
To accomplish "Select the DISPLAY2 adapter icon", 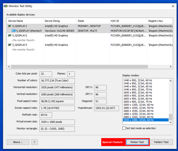I will point(10,36).
